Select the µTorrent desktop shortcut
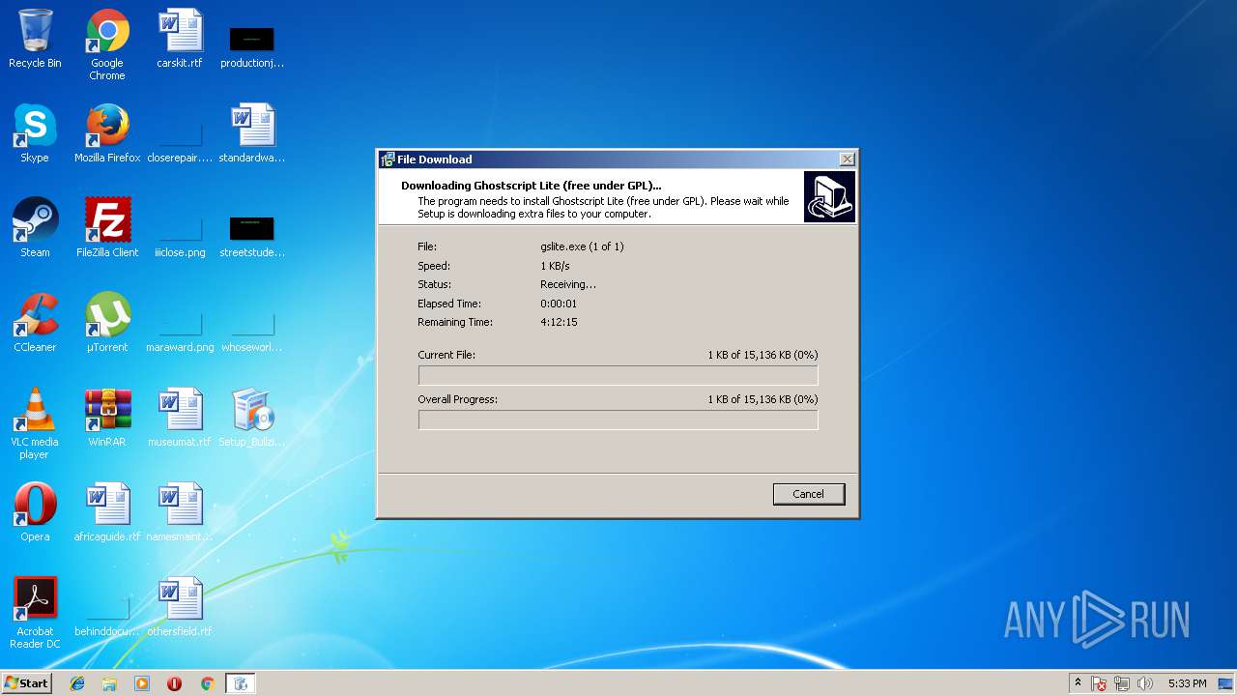This screenshot has width=1237, height=696. pos(107,323)
